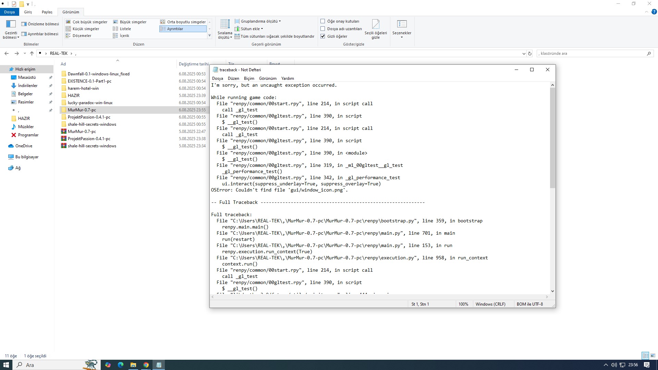The image size is (658, 370).
Task: Switch to the Paylaş ribbon tab
Action: pyautogui.click(x=47, y=12)
